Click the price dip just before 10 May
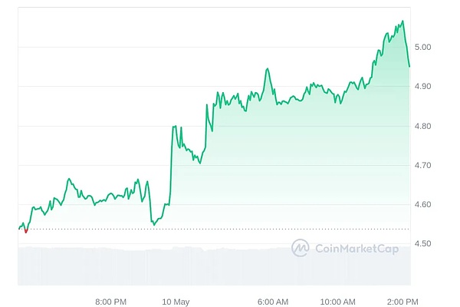 coord(154,224)
